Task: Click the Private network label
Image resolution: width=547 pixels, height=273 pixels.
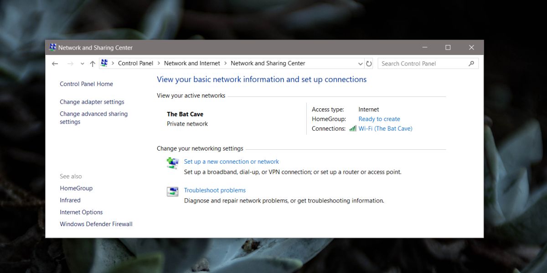Action: (187, 124)
